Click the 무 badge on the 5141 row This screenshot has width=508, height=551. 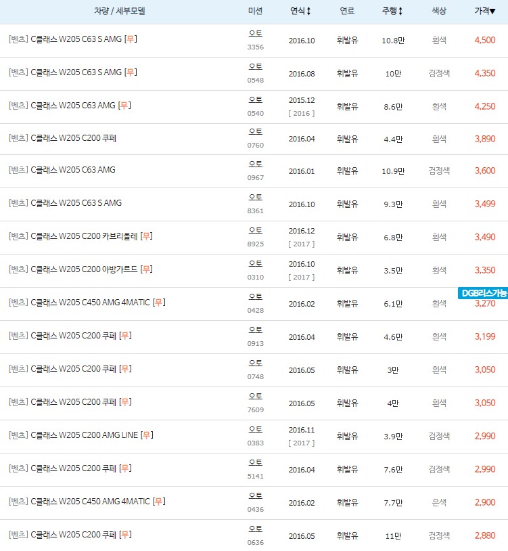click(x=125, y=468)
